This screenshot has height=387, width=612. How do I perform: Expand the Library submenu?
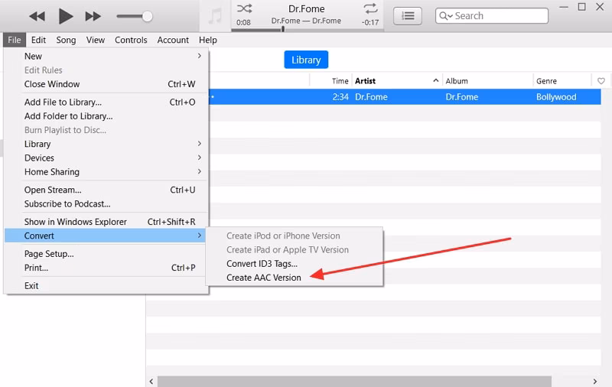click(x=106, y=144)
